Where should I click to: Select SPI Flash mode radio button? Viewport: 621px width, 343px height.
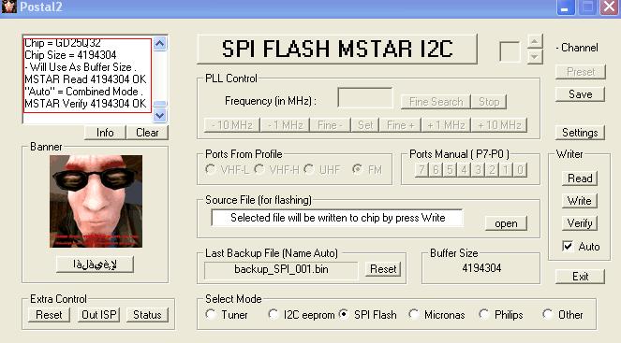344,315
